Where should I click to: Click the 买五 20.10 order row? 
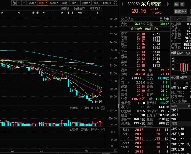145,66
